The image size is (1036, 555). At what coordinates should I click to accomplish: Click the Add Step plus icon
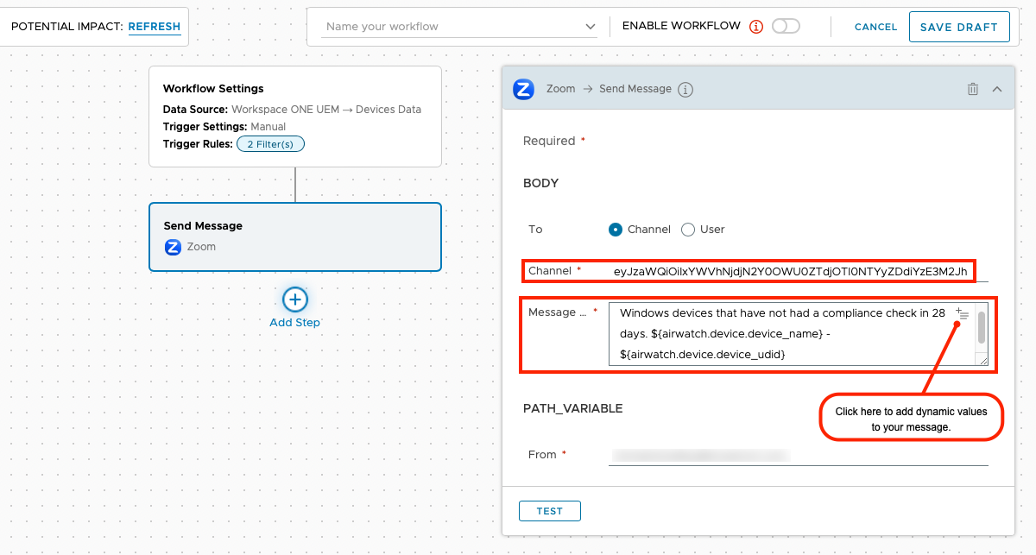pyautogui.click(x=295, y=300)
